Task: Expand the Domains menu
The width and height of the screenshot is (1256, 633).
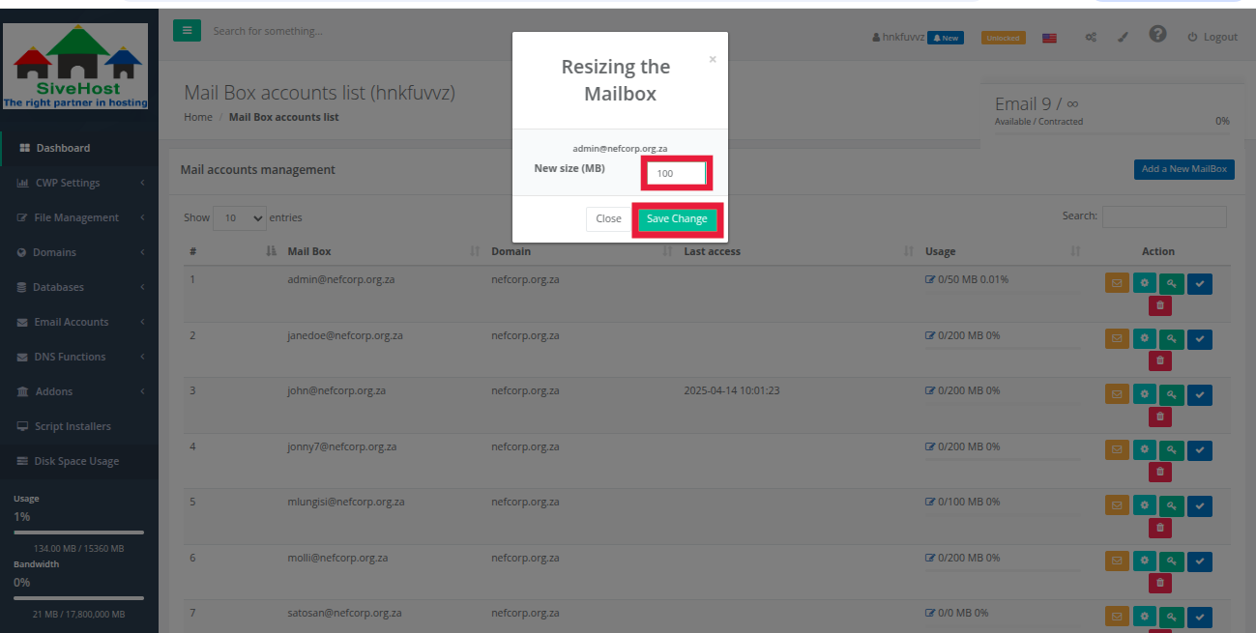Action: 79,252
